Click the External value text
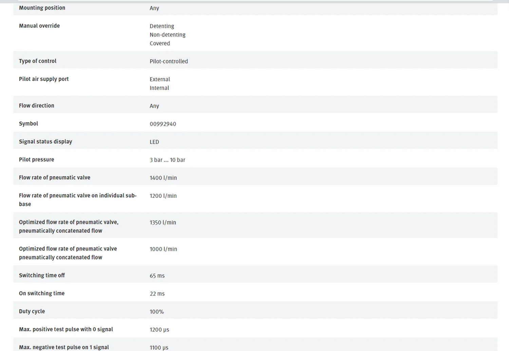 click(x=159, y=79)
